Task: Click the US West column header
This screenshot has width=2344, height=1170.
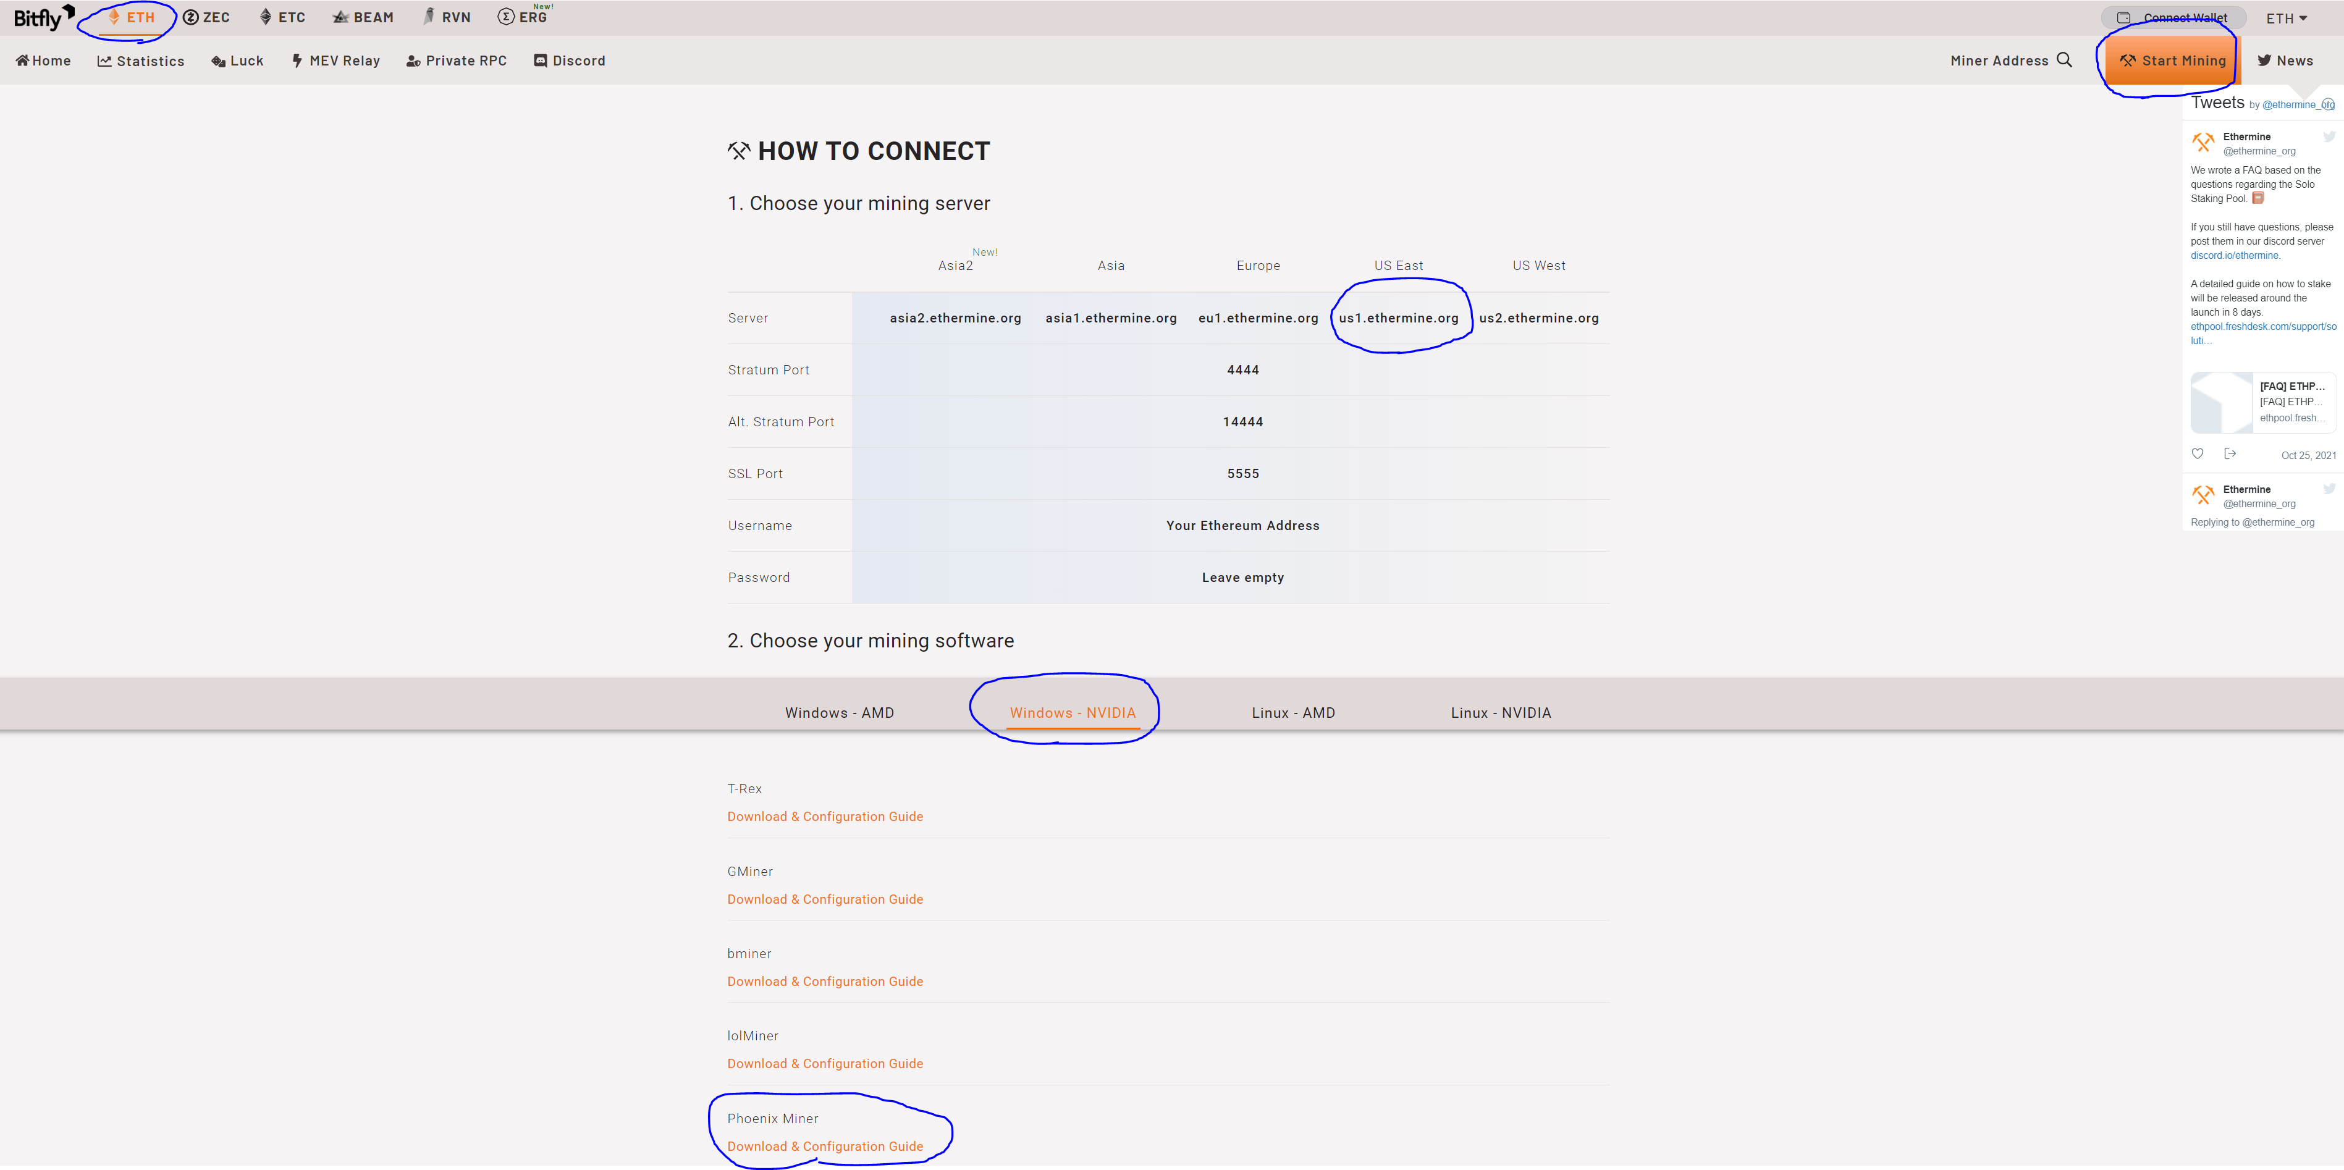Action: (1539, 266)
